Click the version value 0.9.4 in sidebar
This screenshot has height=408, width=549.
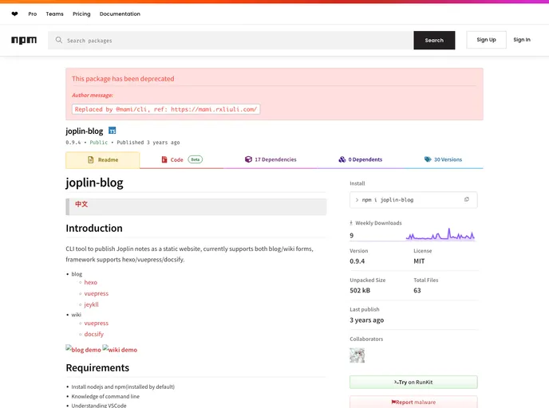[357, 261]
